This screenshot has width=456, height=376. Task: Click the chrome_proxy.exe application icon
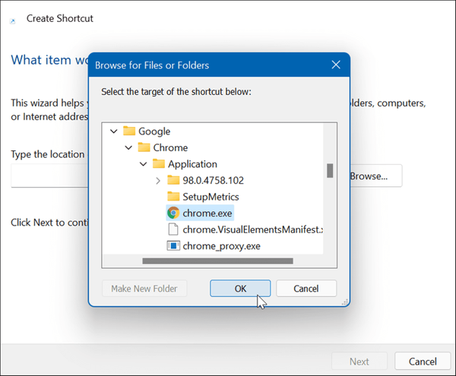coord(173,246)
